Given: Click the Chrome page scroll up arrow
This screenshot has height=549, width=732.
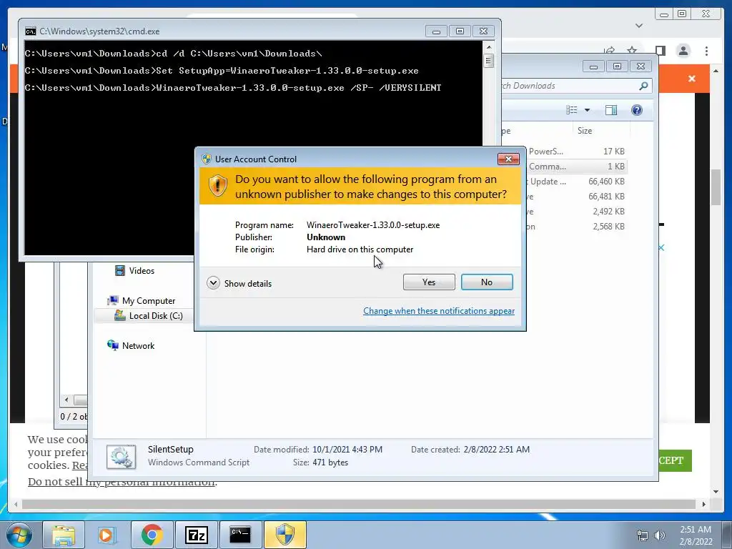Looking at the screenshot, I should [716, 71].
